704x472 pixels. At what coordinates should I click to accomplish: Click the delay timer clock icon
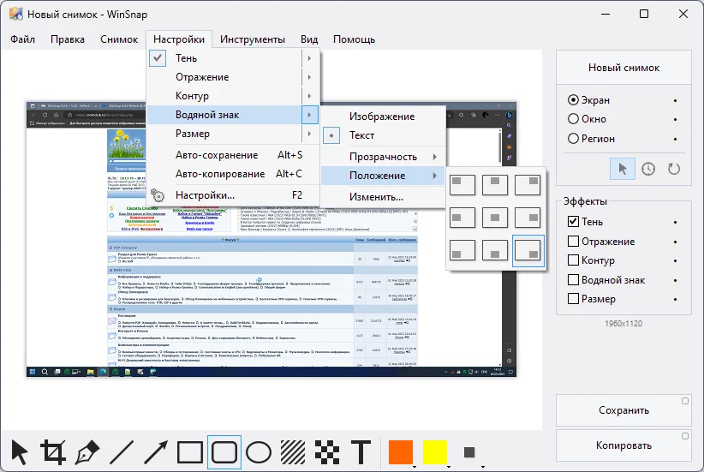coord(647,169)
